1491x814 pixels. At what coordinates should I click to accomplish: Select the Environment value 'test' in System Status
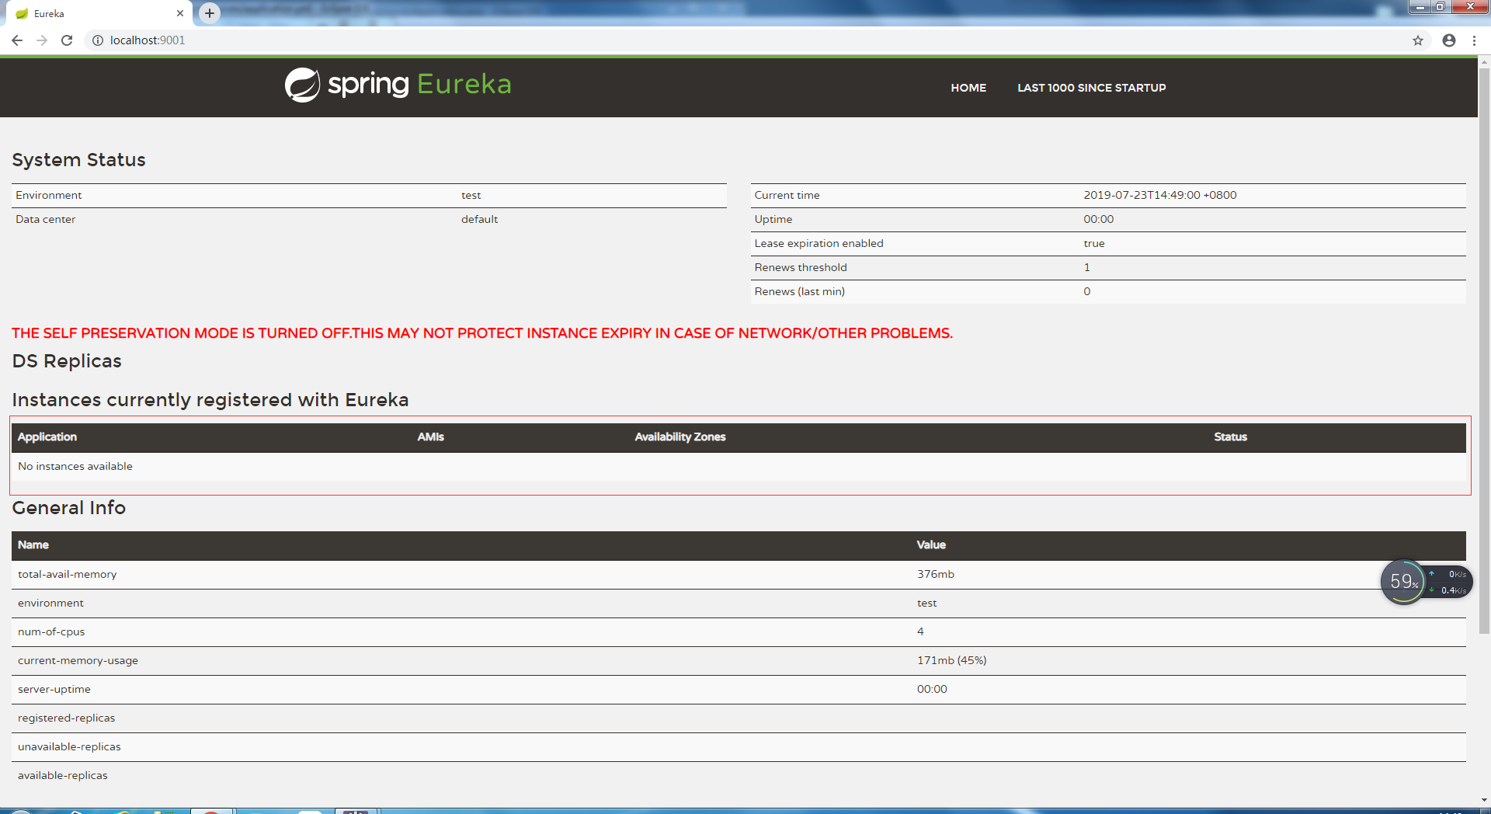471,195
